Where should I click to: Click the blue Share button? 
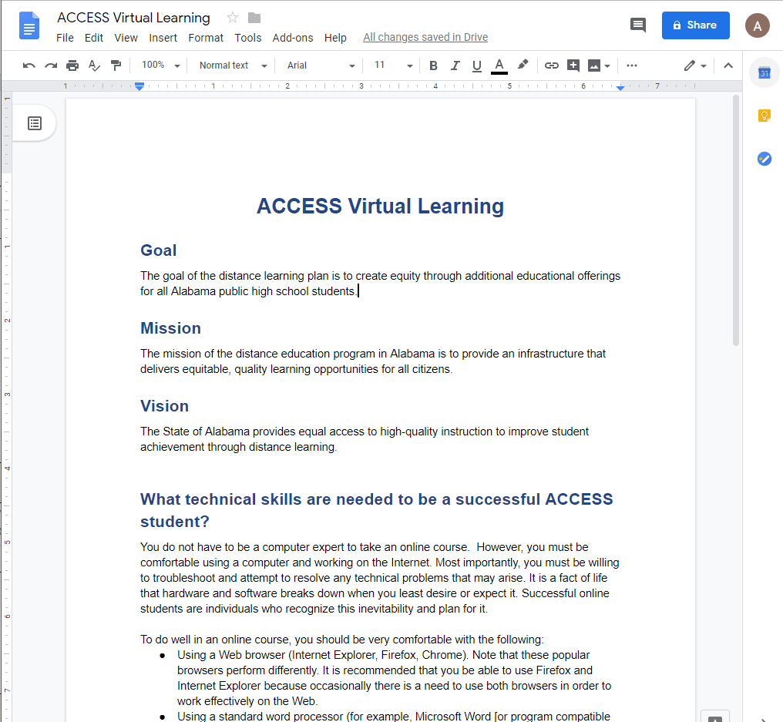(x=695, y=25)
